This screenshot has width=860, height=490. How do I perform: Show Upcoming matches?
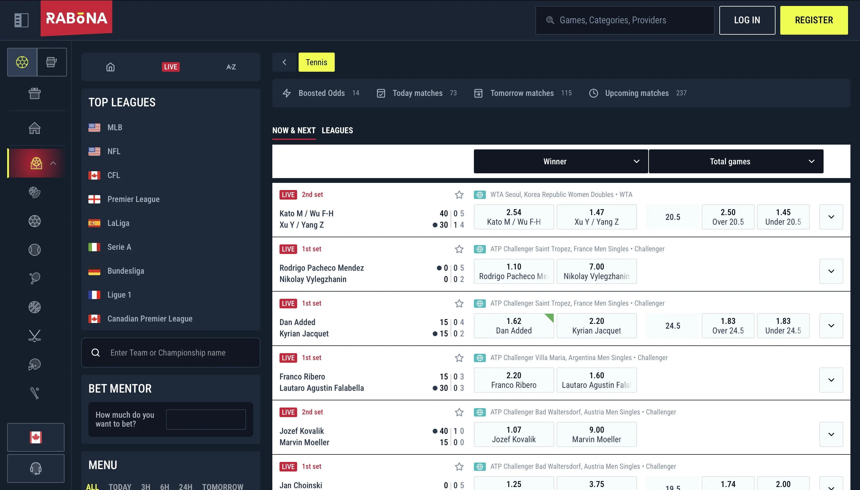(x=637, y=93)
